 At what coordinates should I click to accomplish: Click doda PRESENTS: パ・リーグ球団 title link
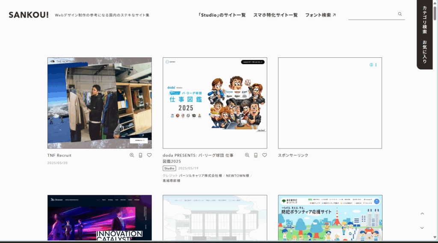coord(198,158)
